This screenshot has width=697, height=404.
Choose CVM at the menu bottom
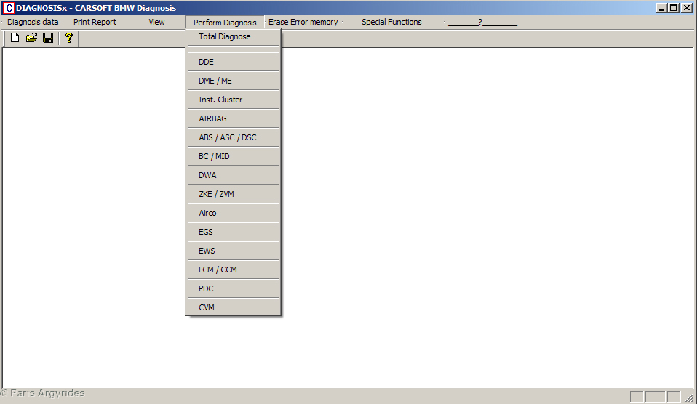(x=234, y=307)
